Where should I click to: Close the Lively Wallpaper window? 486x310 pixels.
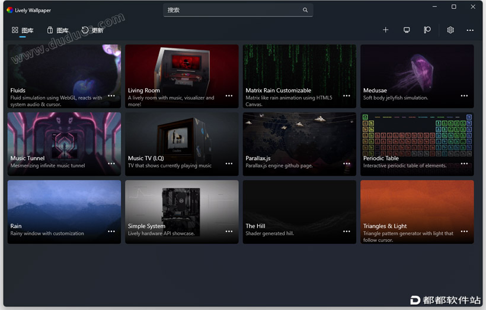click(x=473, y=7)
